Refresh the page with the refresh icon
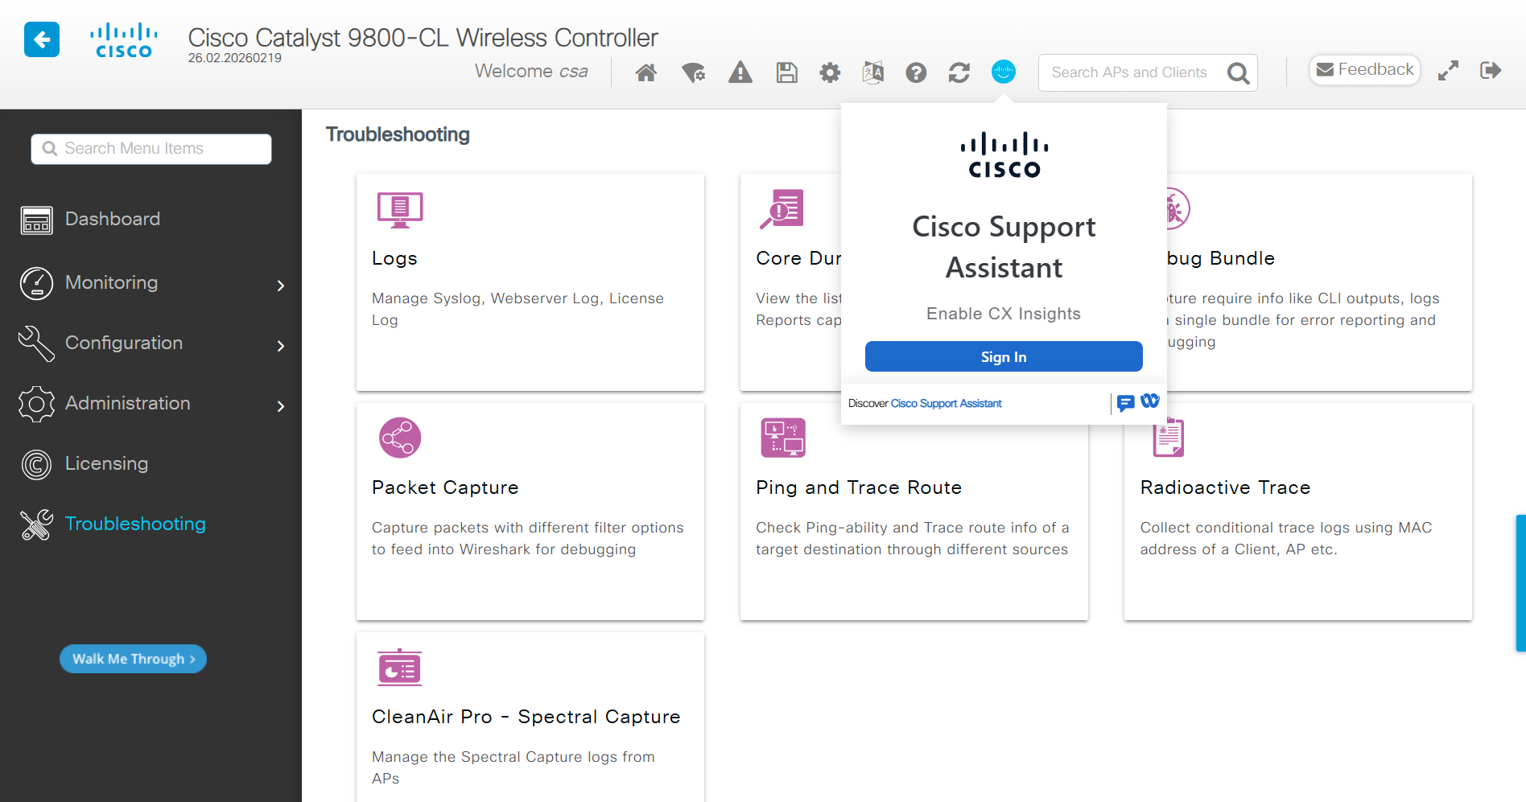 coord(959,72)
